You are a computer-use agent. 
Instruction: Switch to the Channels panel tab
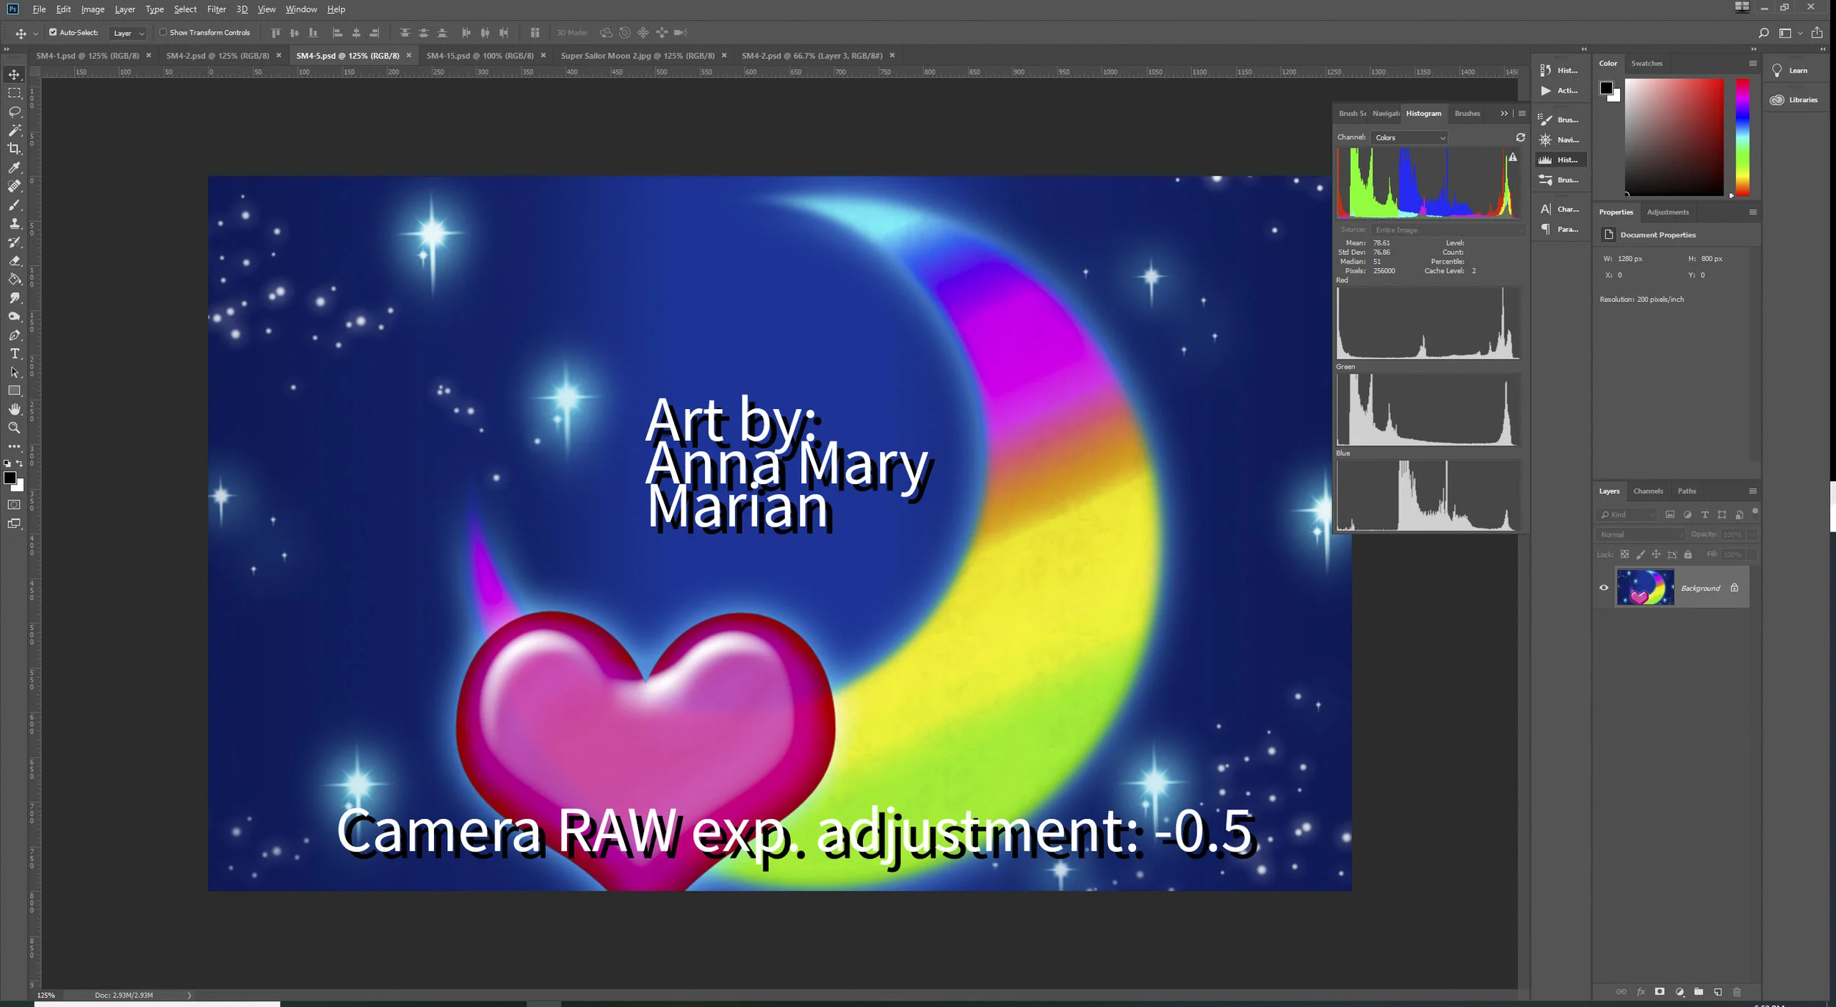point(1648,491)
